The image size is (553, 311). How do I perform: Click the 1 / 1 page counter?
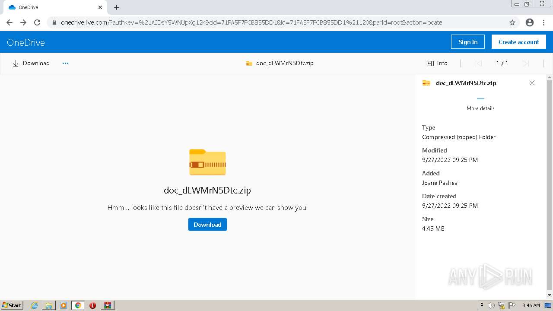[x=502, y=63]
